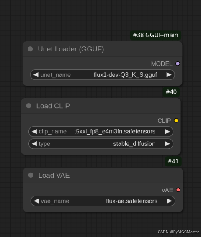Open the flux1-dev-Q3_K_S.gguf model dropdown
Image resolution: width=201 pixels, height=237 pixels.
103,75
